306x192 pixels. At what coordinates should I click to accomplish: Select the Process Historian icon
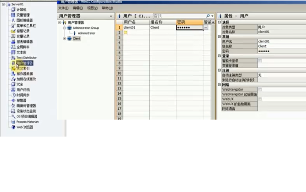point(13,122)
